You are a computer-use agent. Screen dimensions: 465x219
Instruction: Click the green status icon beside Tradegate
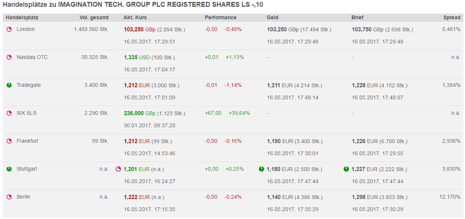9,85
